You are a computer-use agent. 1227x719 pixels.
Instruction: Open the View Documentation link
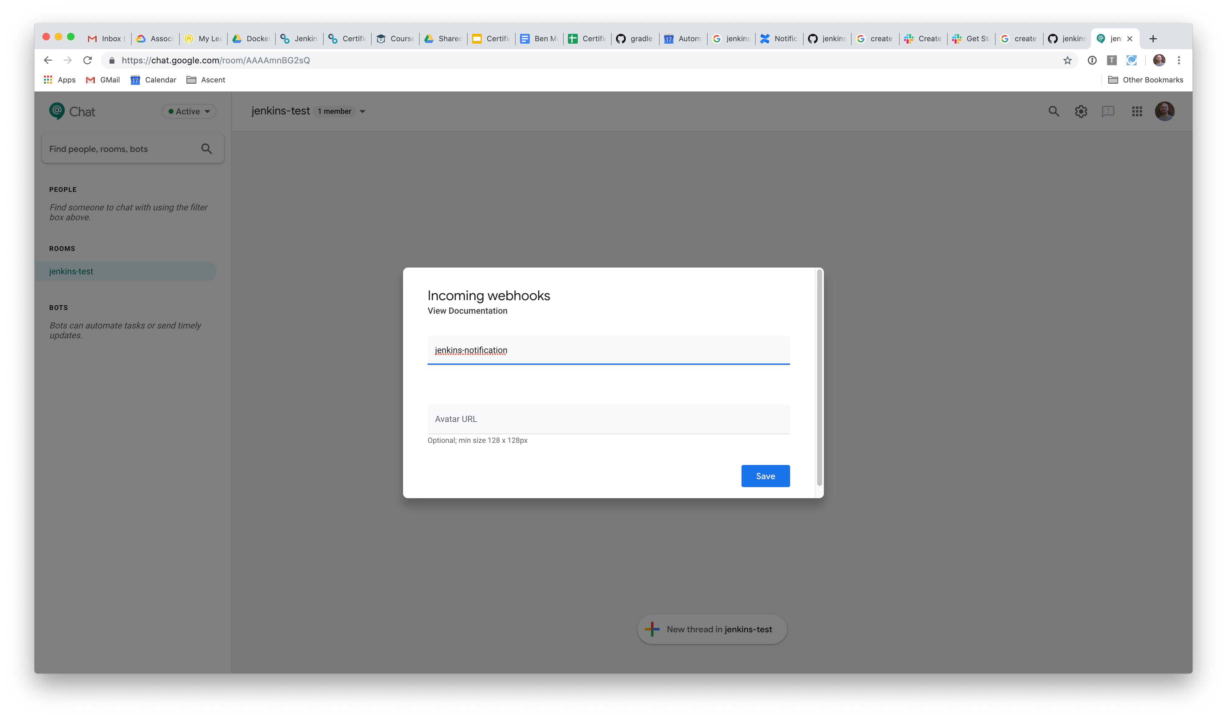pos(467,310)
